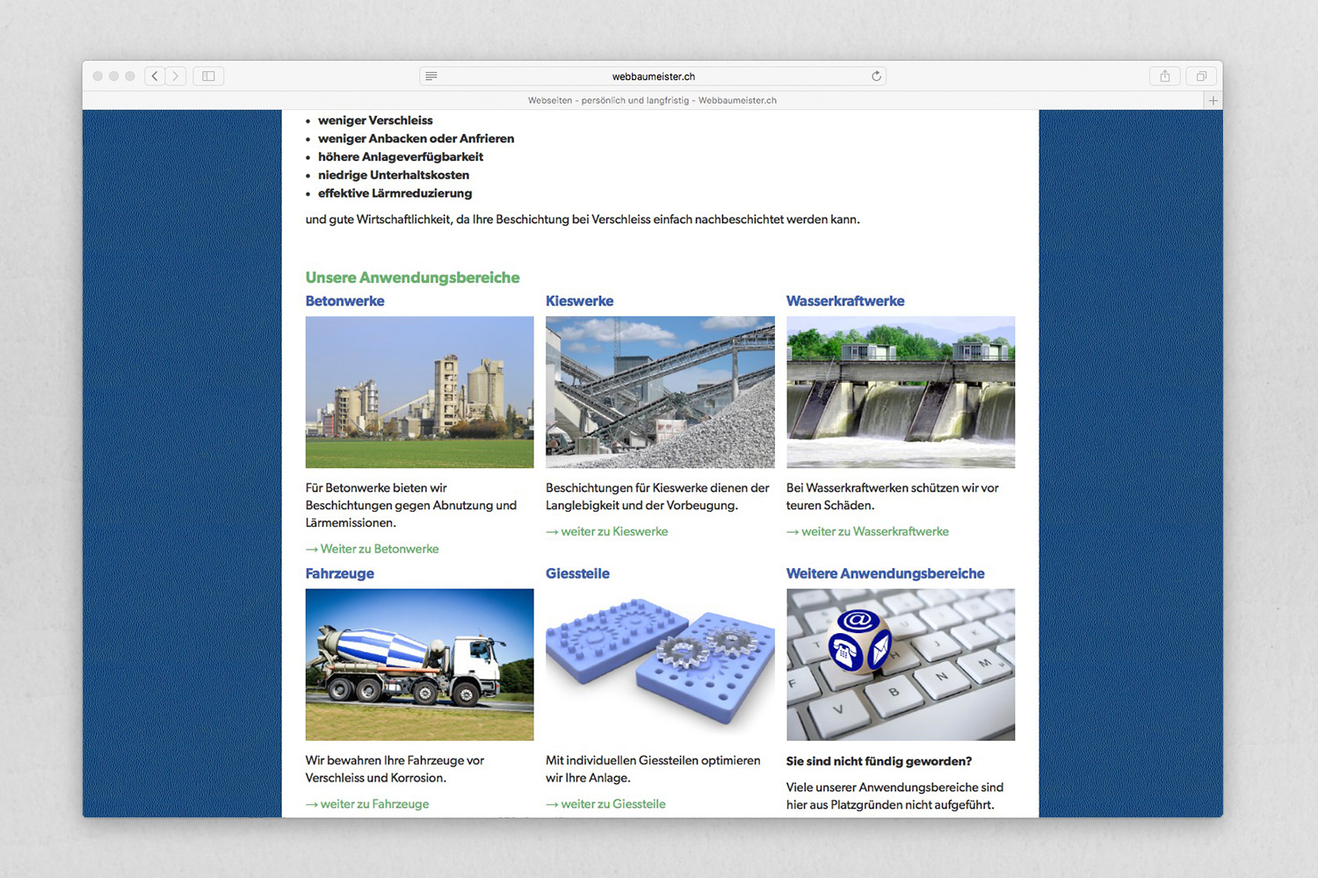
Task: Reload the page with refresh icon
Action: (x=876, y=76)
